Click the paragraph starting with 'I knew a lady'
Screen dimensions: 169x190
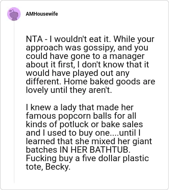coord(89,137)
